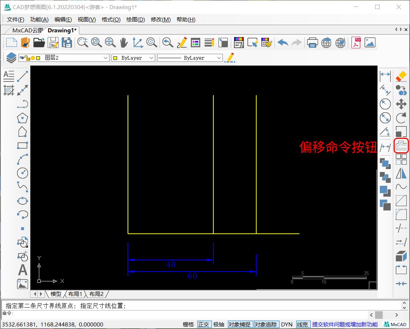
Task: Select the Offset command button
Action: pyautogui.click(x=401, y=145)
